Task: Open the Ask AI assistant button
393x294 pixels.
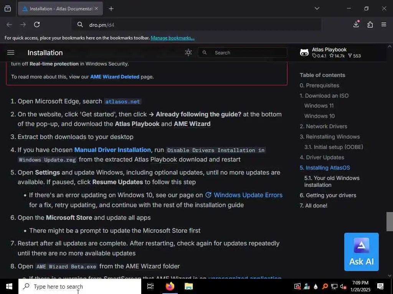Action: 362,252
